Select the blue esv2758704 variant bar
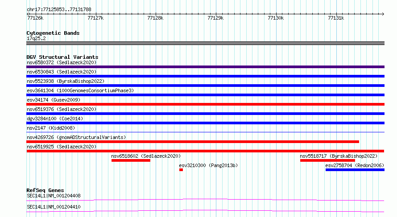Viewport: 397px width, 217px height. [355, 170]
